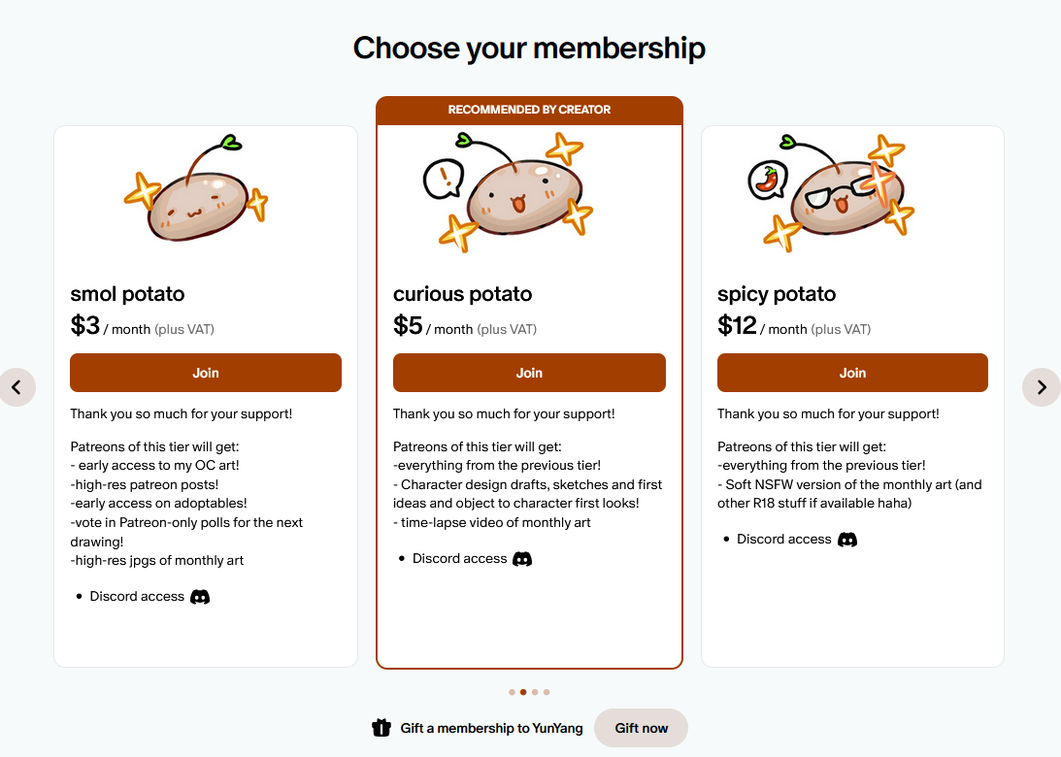Click Discord icon in spicy potato tier
1061x757 pixels.
[847, 539]
